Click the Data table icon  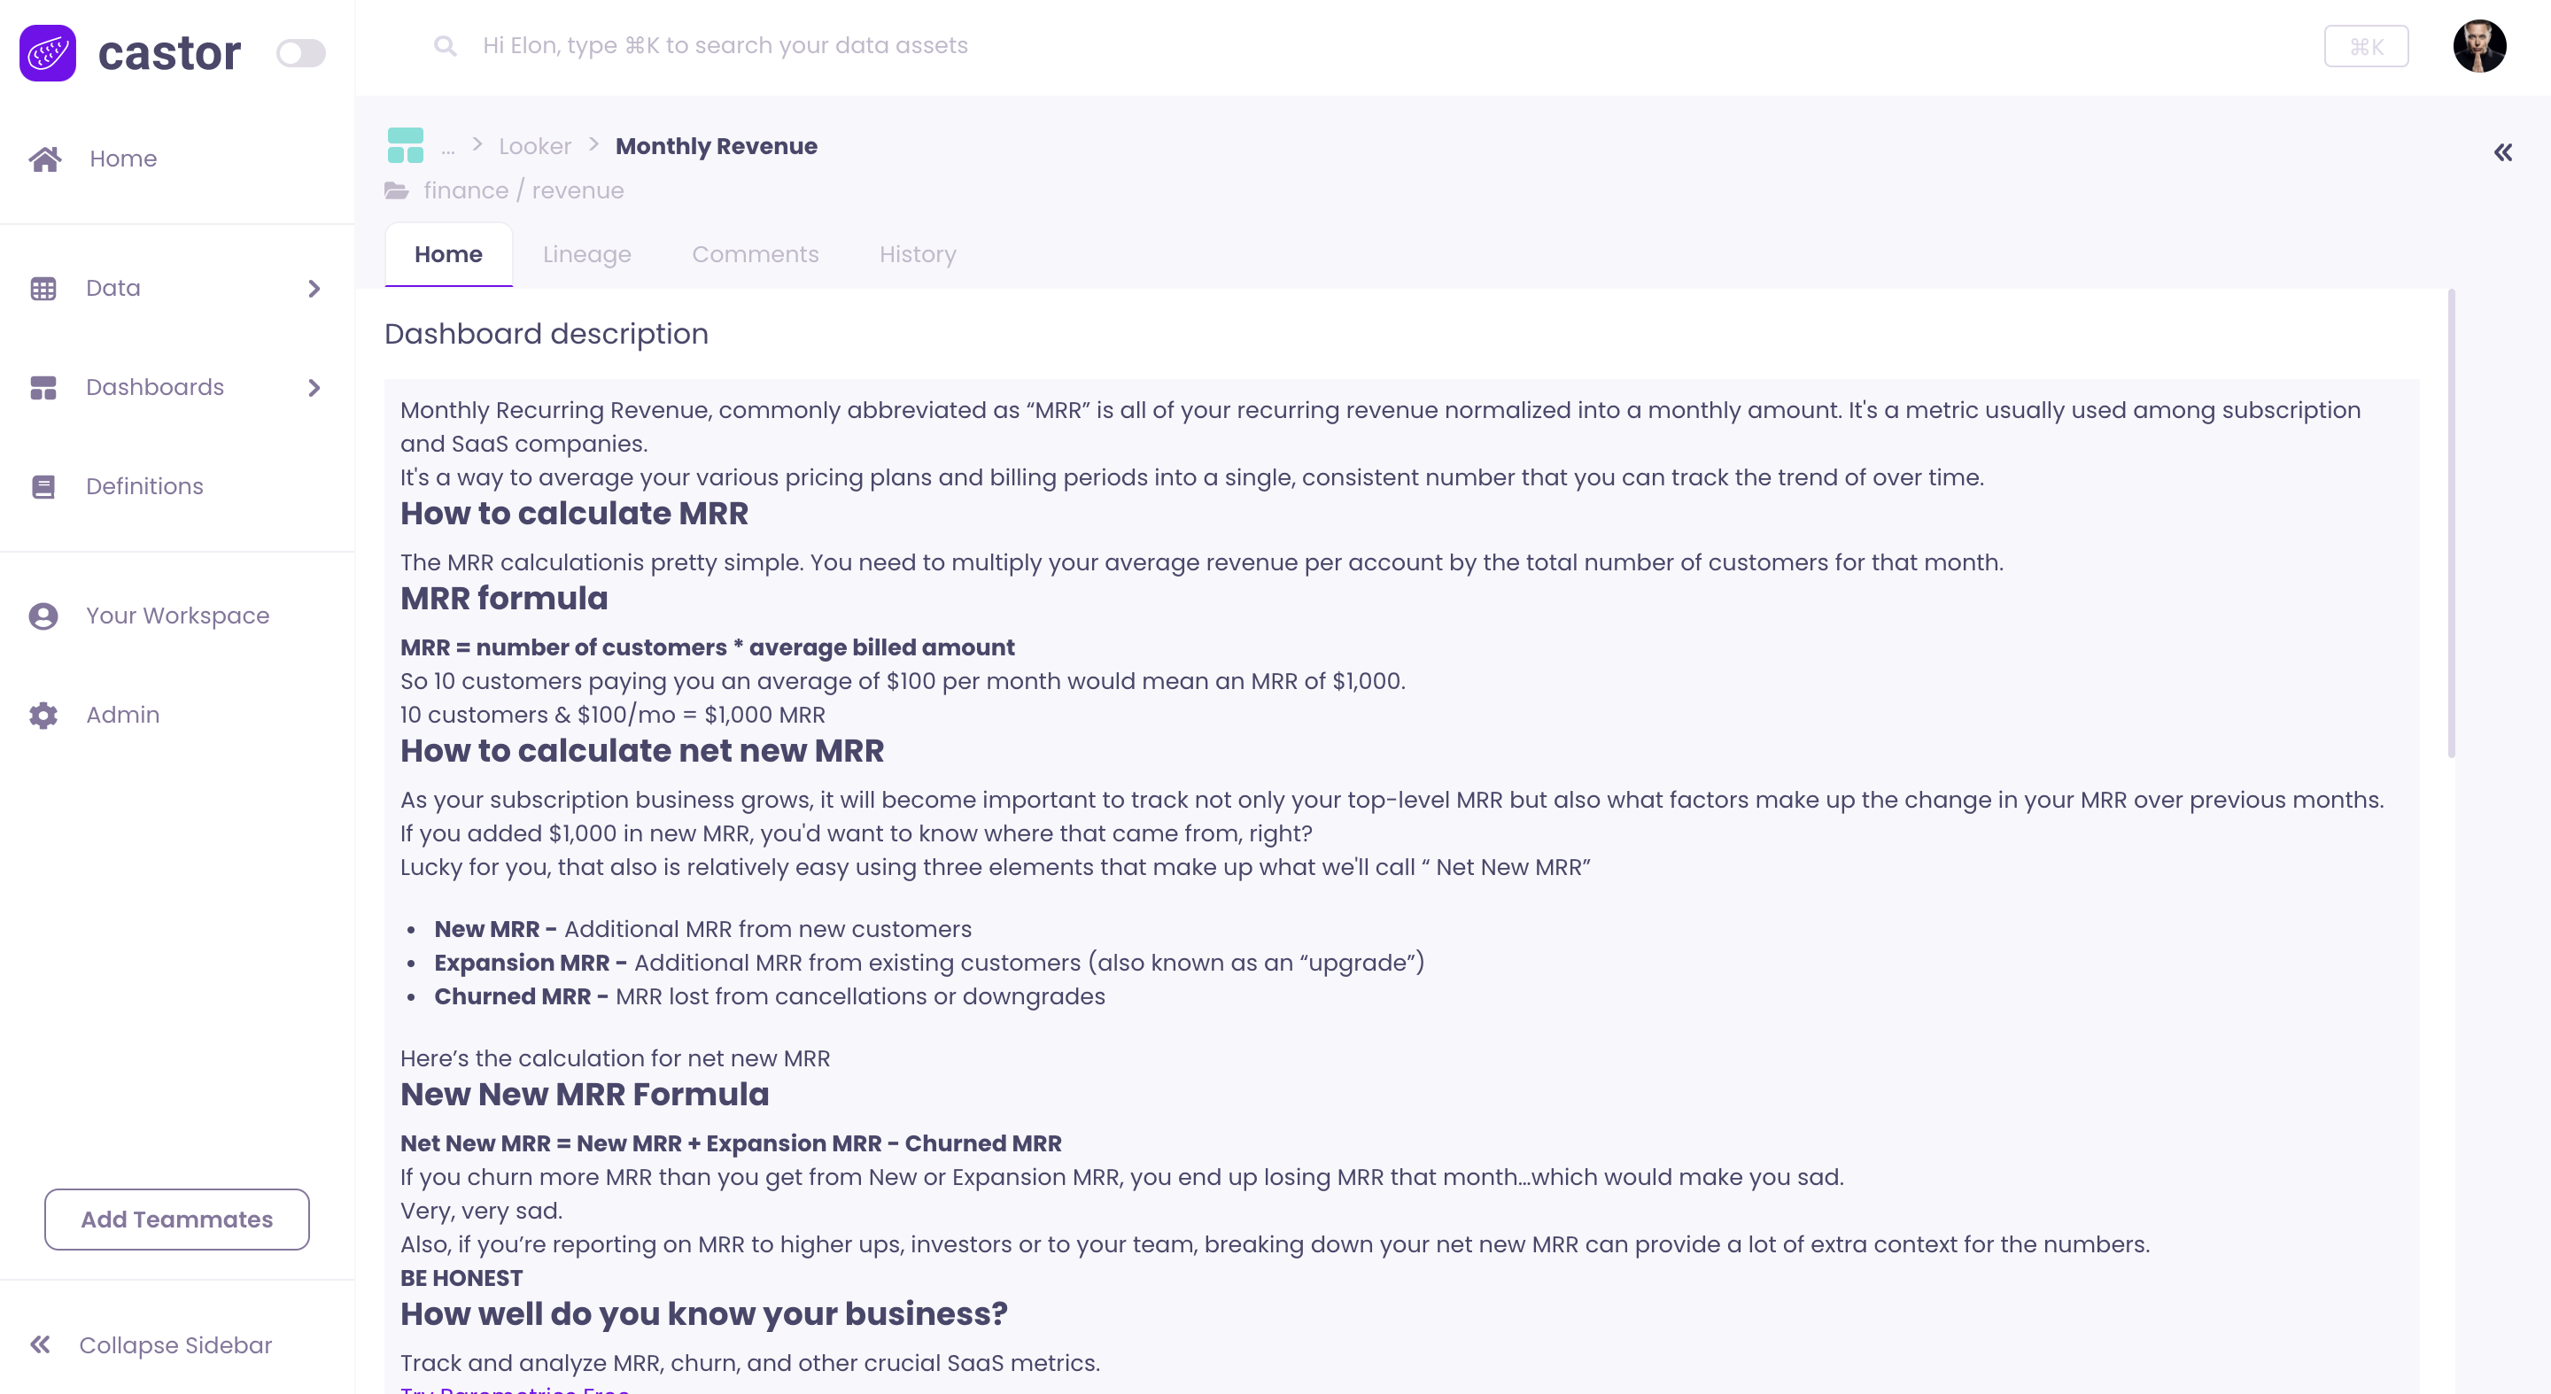[x=43, y=288]
